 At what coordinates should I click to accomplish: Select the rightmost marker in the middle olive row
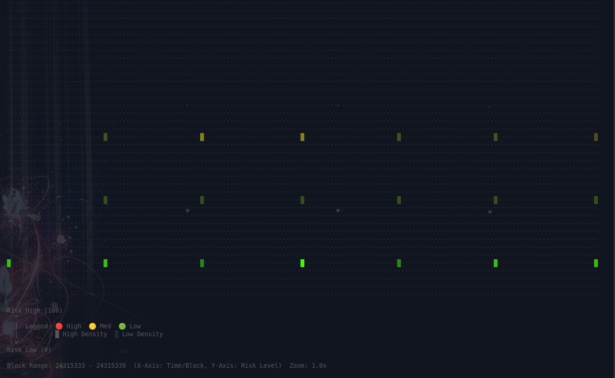pyautogui.click(x=596, y=200)
